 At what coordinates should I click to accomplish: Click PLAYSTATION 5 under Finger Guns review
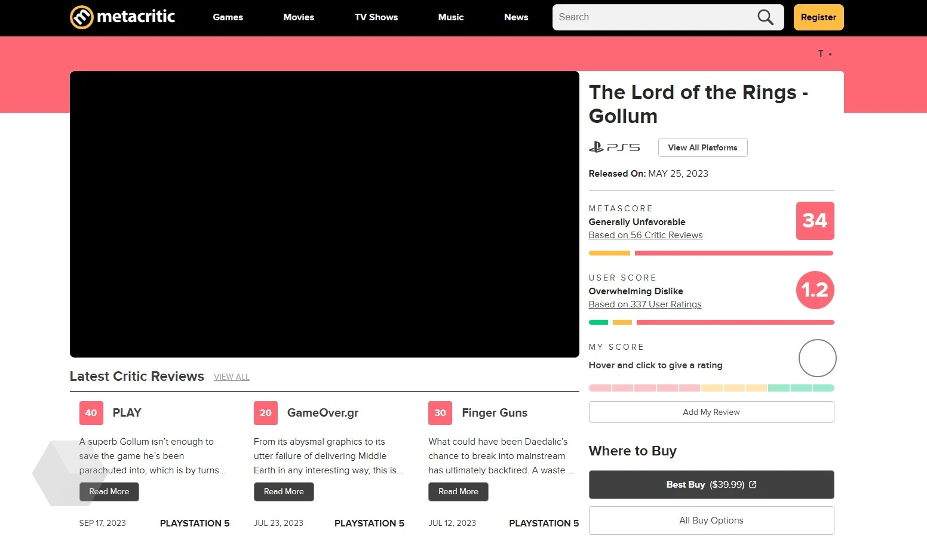coord(544,523)
